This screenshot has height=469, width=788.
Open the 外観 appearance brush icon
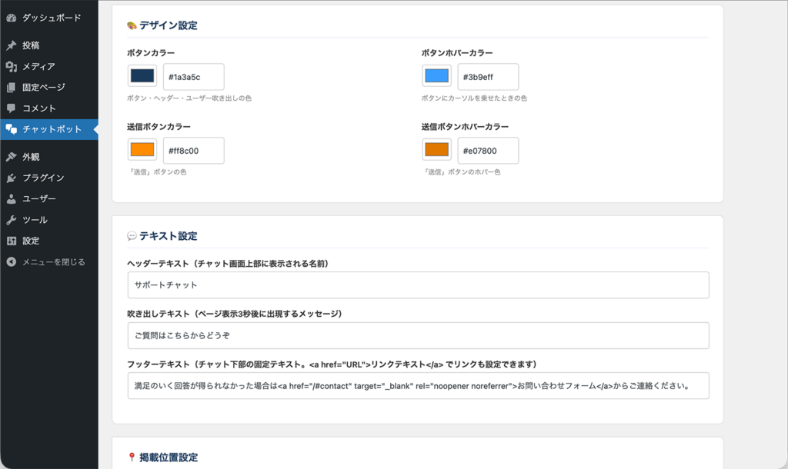coord(10,155)
